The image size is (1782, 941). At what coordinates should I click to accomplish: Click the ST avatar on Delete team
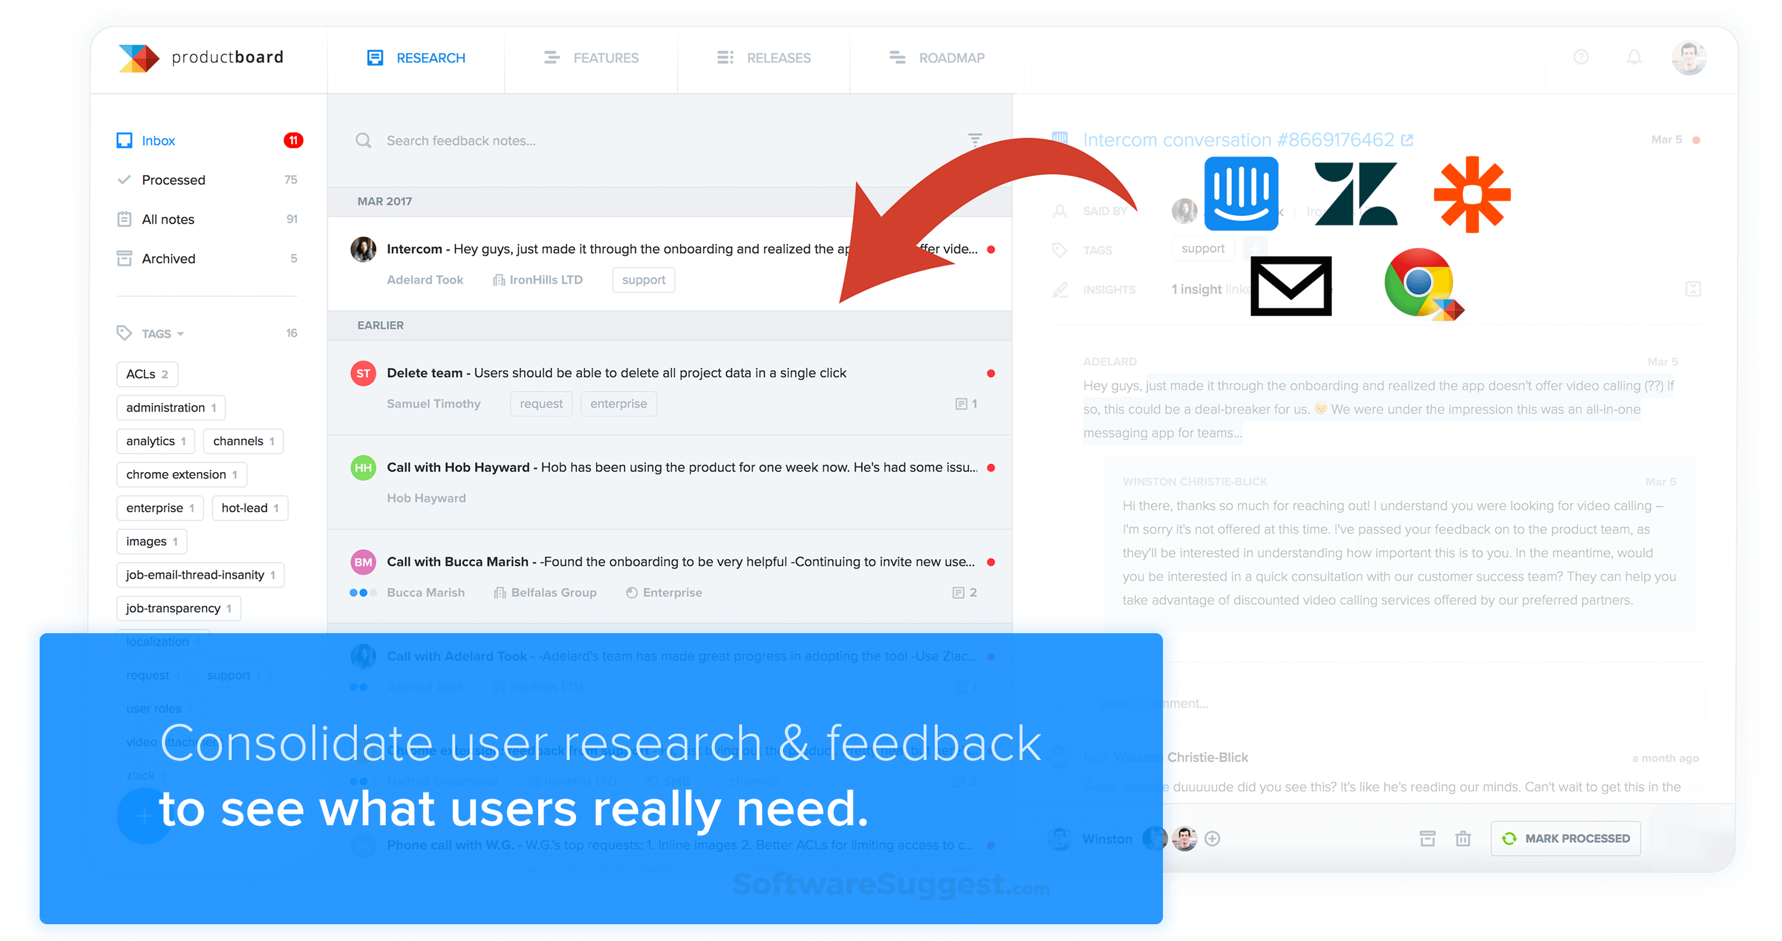pos(363,374)
